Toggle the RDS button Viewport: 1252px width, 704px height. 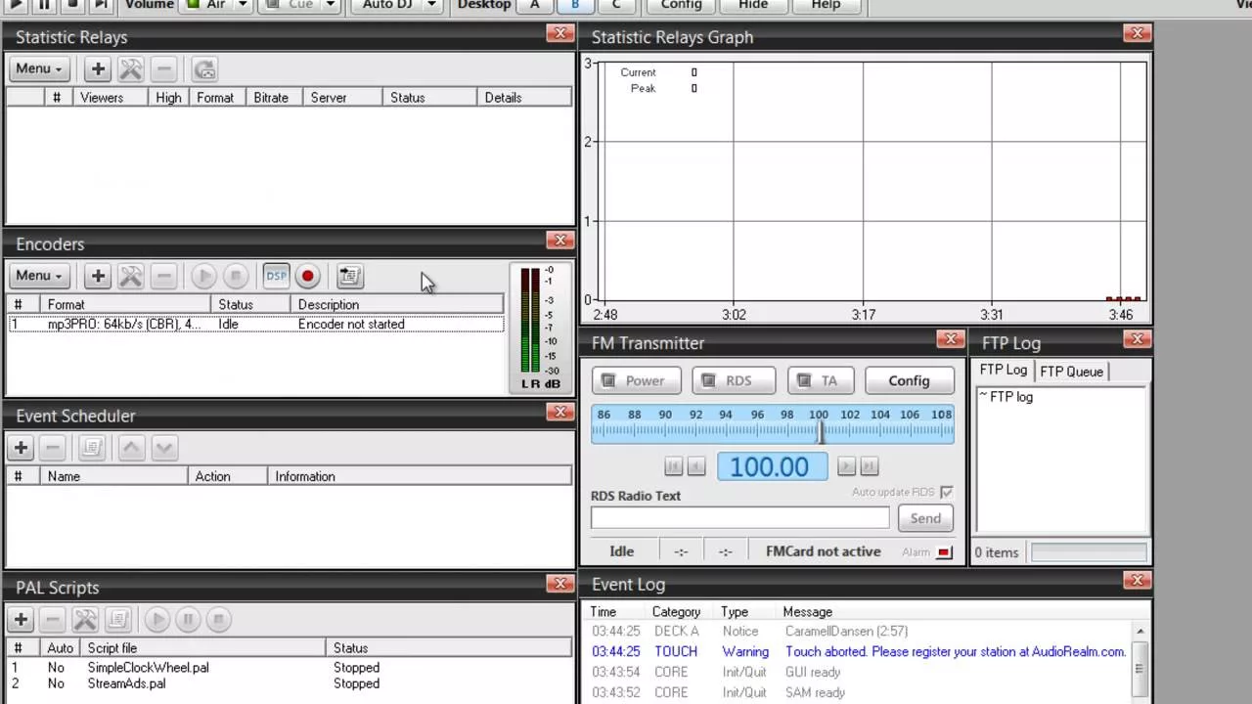click(x=733, y=380)
